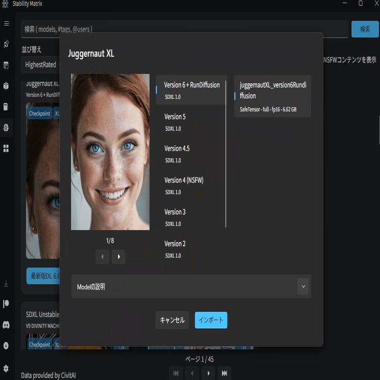Show next preview image arrow
This screenshot has width=380, height=380.
[119, 257]
